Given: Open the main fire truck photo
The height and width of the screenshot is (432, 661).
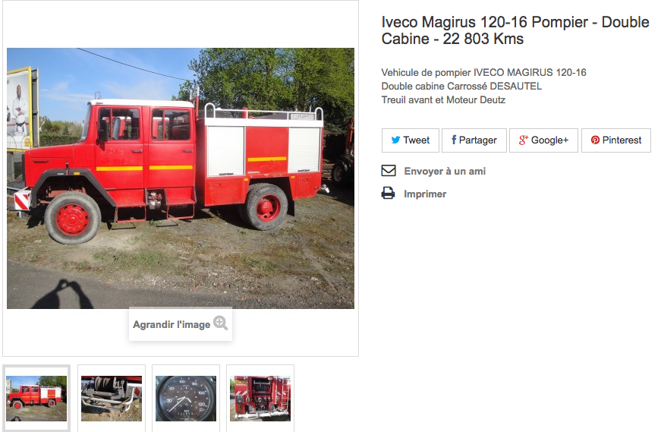Looking at the screenshot, I should (181, 178).
